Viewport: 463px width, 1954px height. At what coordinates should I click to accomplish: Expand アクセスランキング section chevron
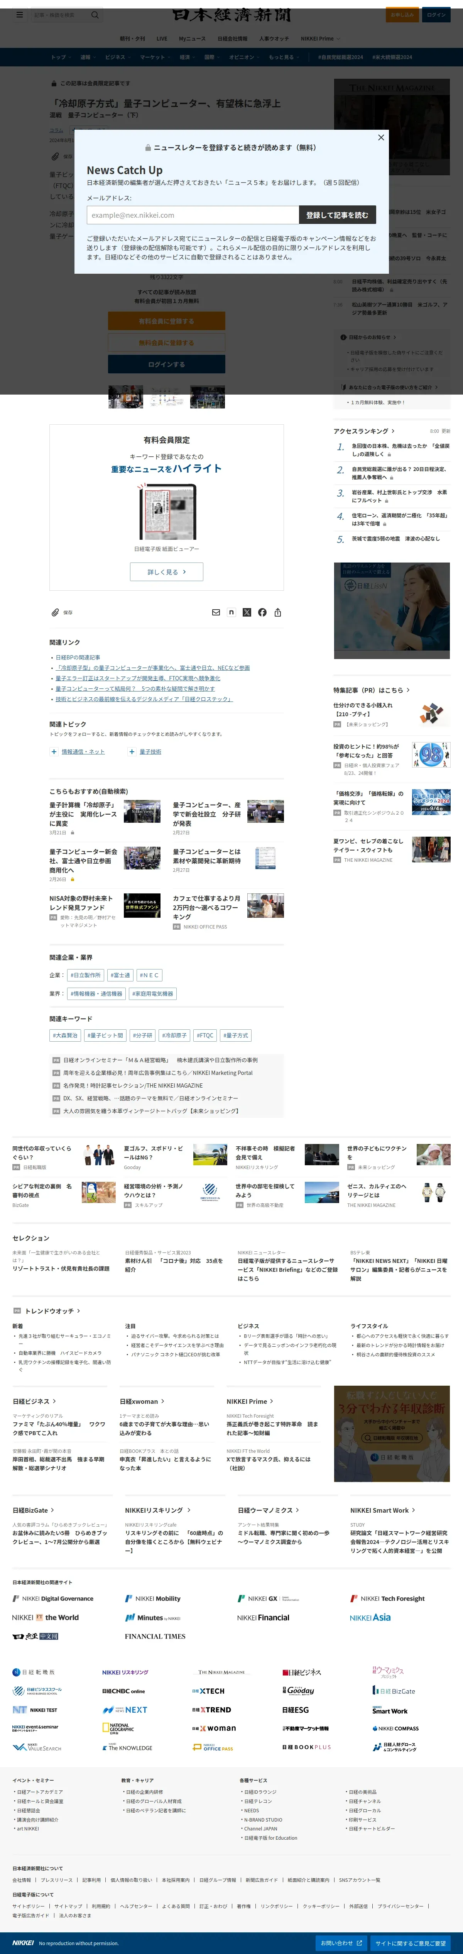tap(392, 431)
